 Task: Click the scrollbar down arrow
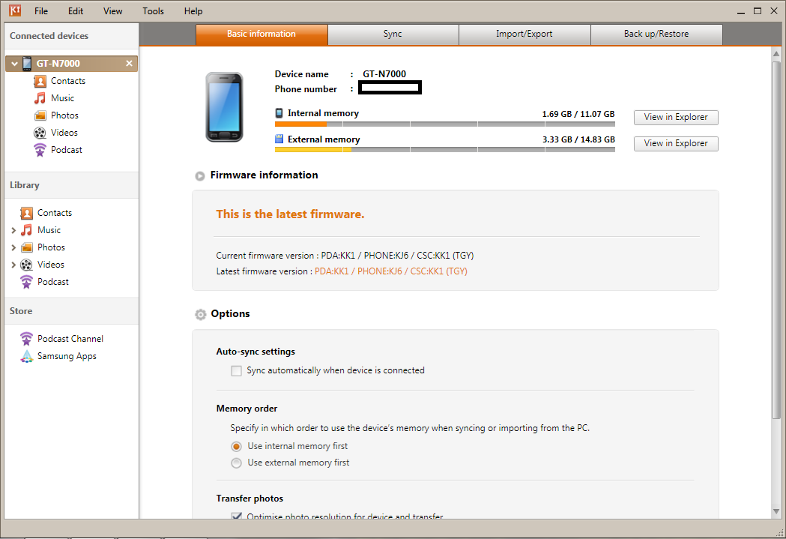click(x=776, y=511)
